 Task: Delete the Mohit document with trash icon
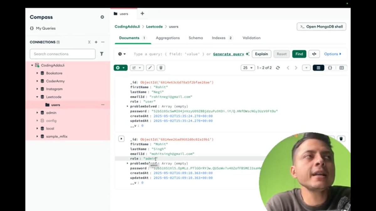tap(342, 138)
